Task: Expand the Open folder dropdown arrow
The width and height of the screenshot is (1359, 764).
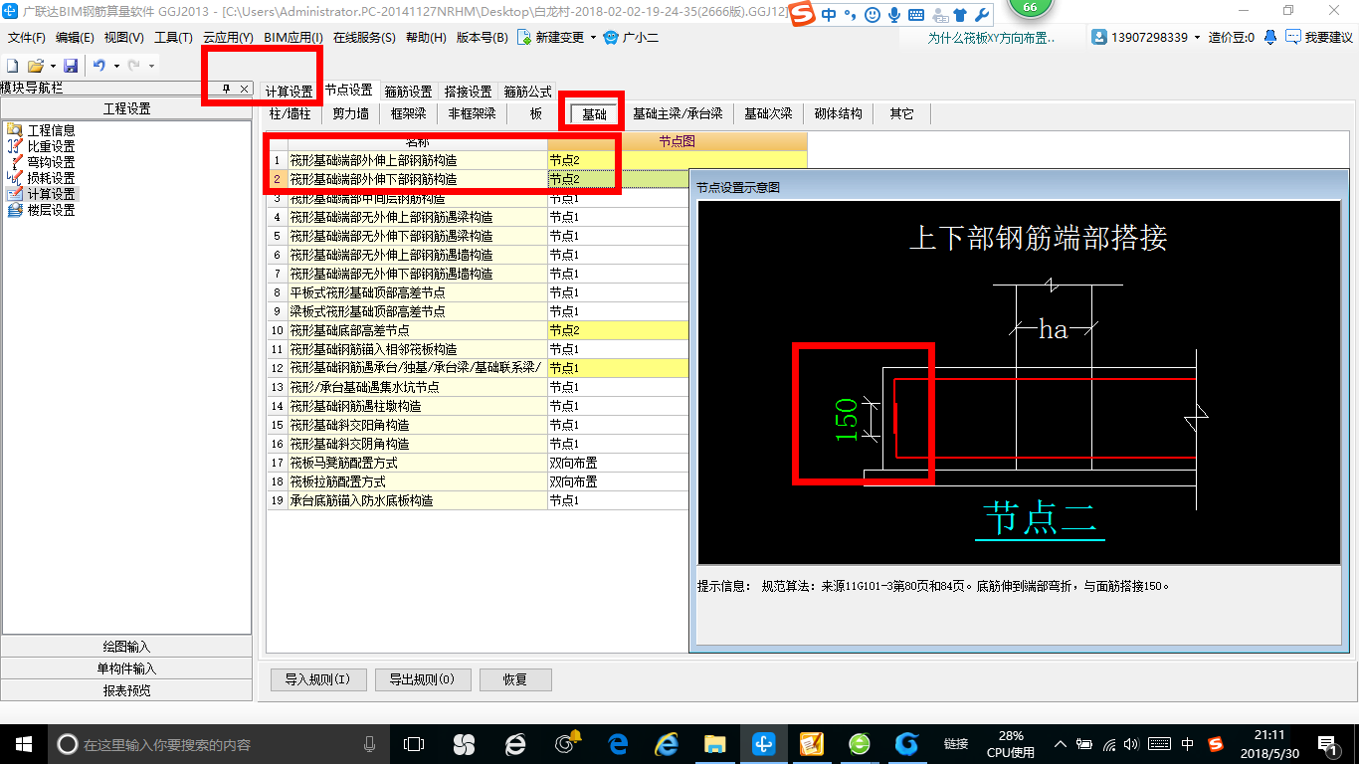Action: point(51,66)
